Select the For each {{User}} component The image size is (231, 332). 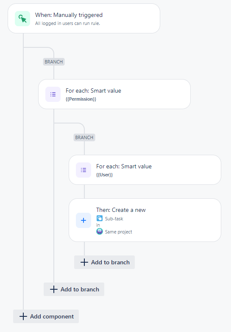coord(145,170)
